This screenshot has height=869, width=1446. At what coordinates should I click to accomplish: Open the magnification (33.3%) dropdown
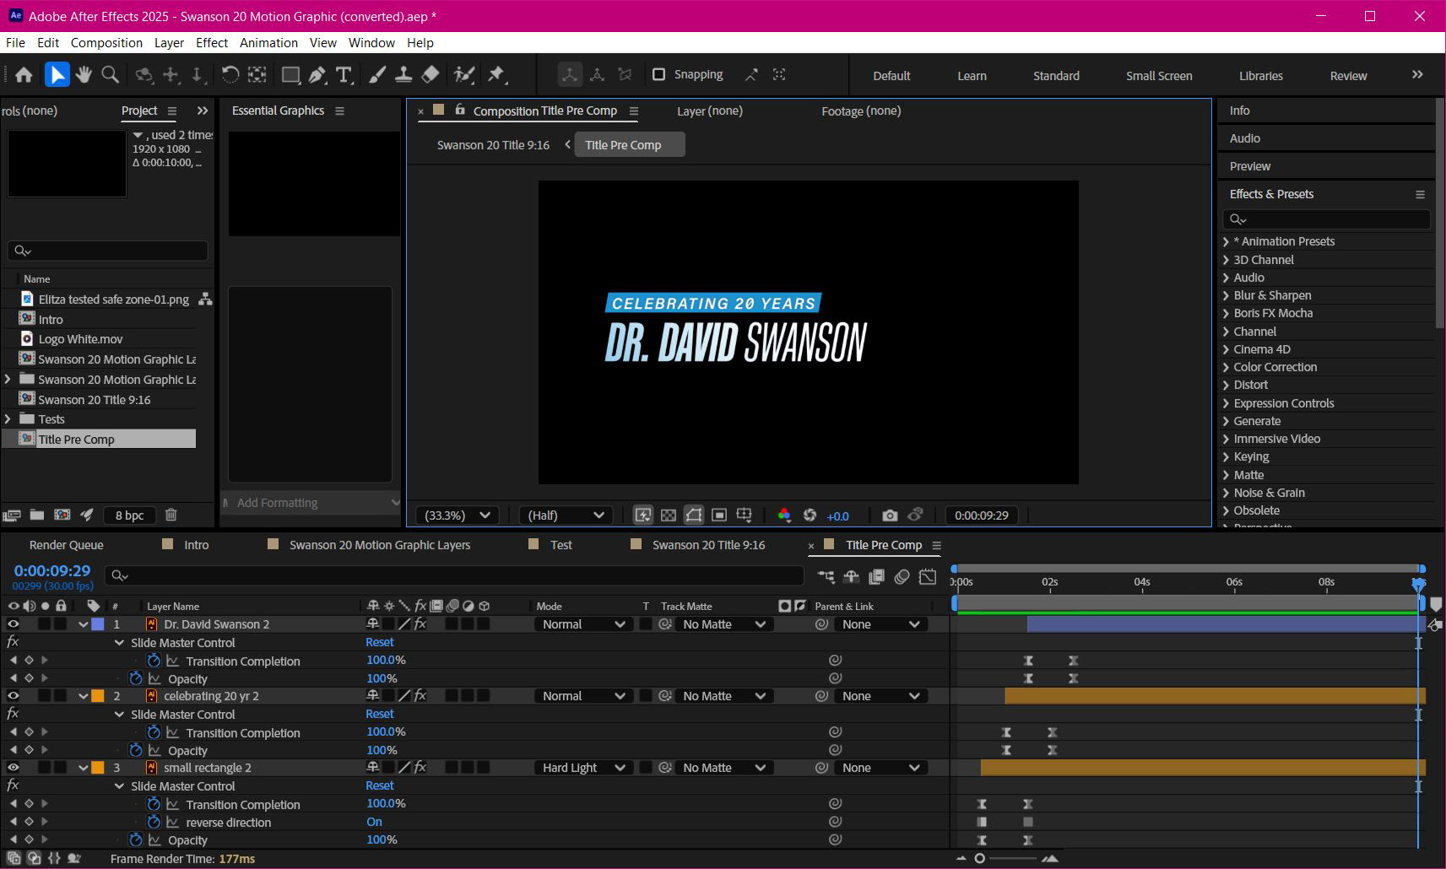(x=457, y=515)
